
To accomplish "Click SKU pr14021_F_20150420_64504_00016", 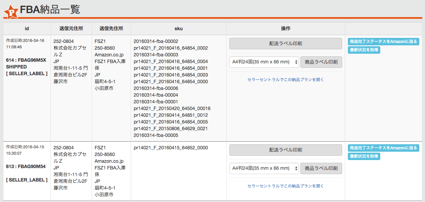I will pos(172,108).
